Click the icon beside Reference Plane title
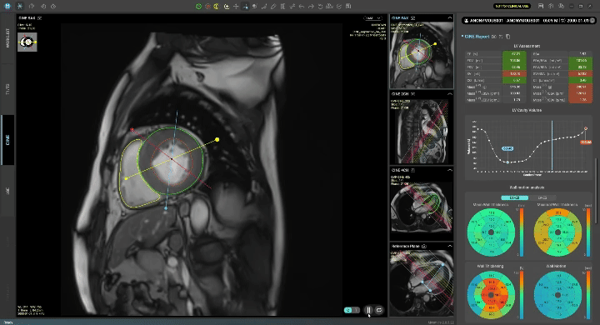 pyautogui.click(x=424, y=246)
